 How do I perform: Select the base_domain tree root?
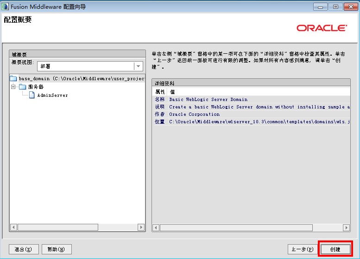(82, 78)
